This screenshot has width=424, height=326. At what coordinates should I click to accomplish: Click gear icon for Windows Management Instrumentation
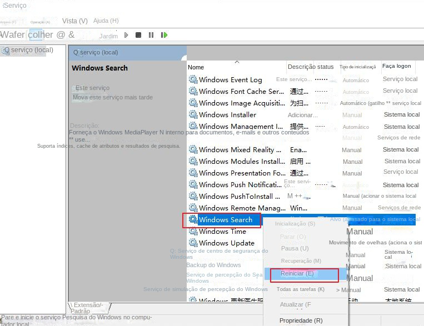tap(193, 126)
